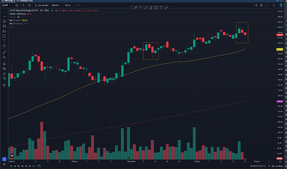Set range to 3p
This screenshot has height=169, width=287.
(x=22, y=166)
